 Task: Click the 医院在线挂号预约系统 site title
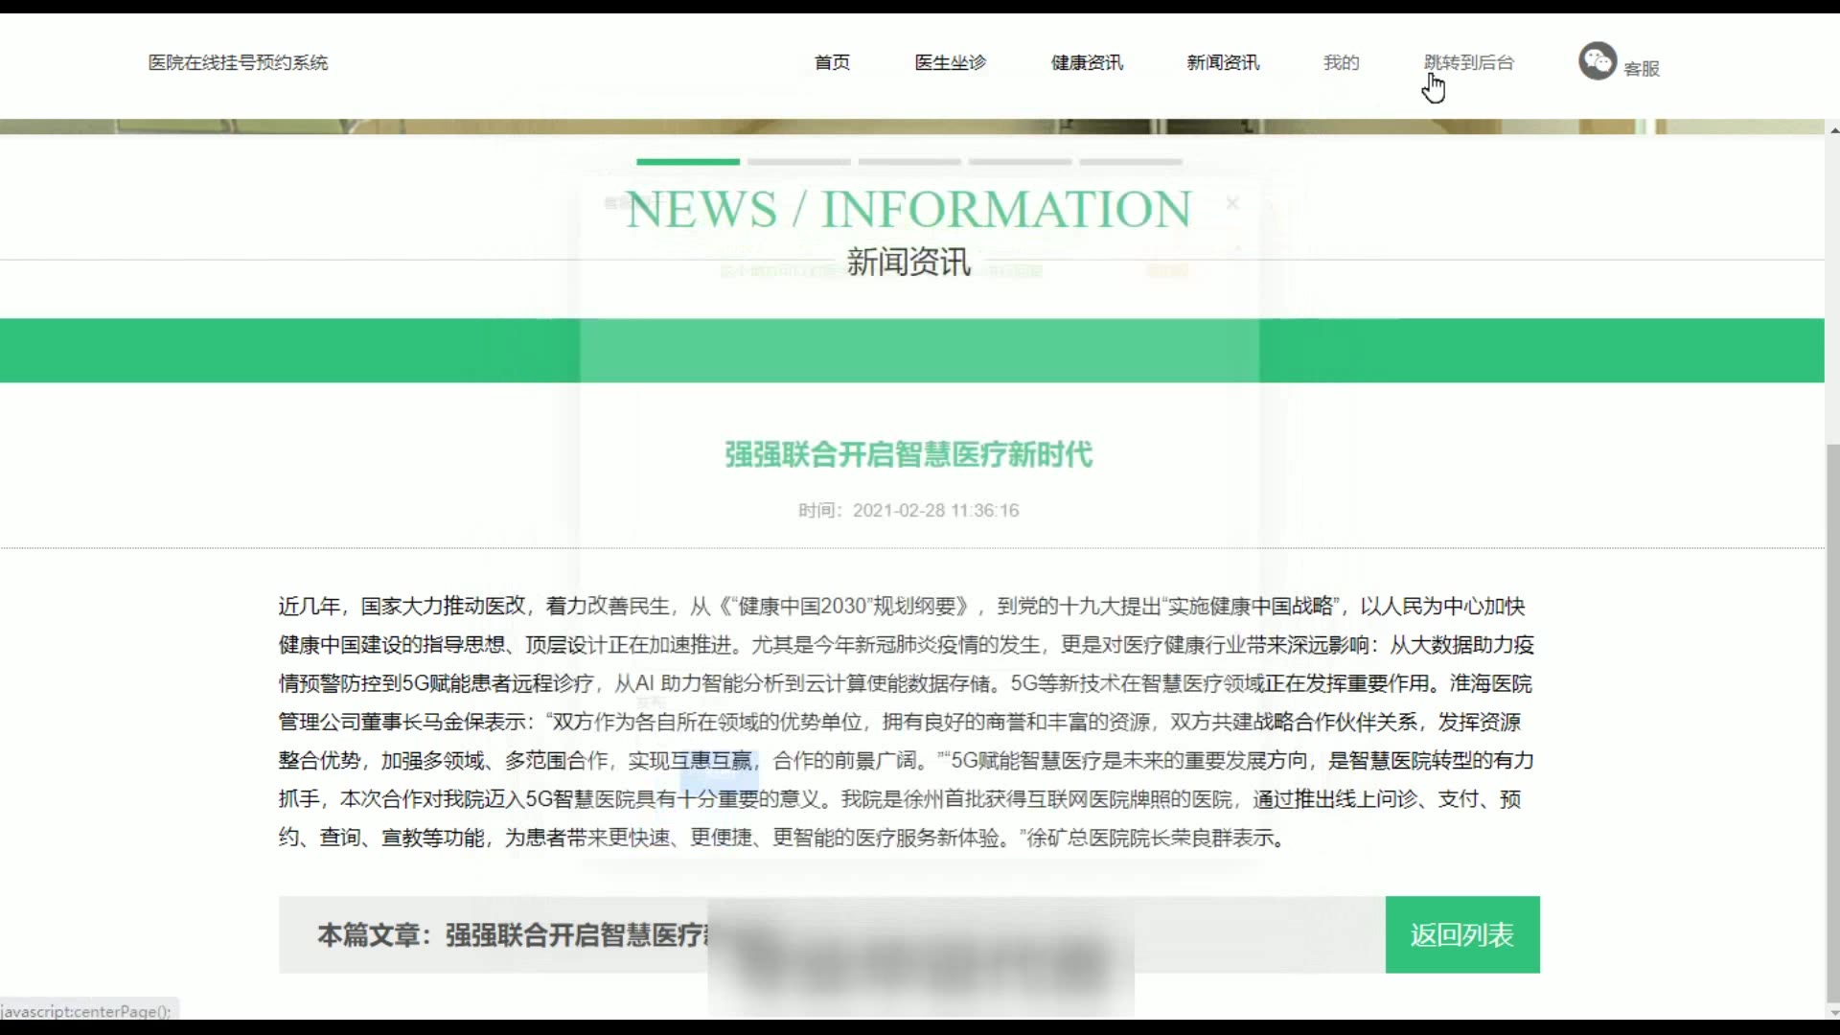click(x=238, y=62)
